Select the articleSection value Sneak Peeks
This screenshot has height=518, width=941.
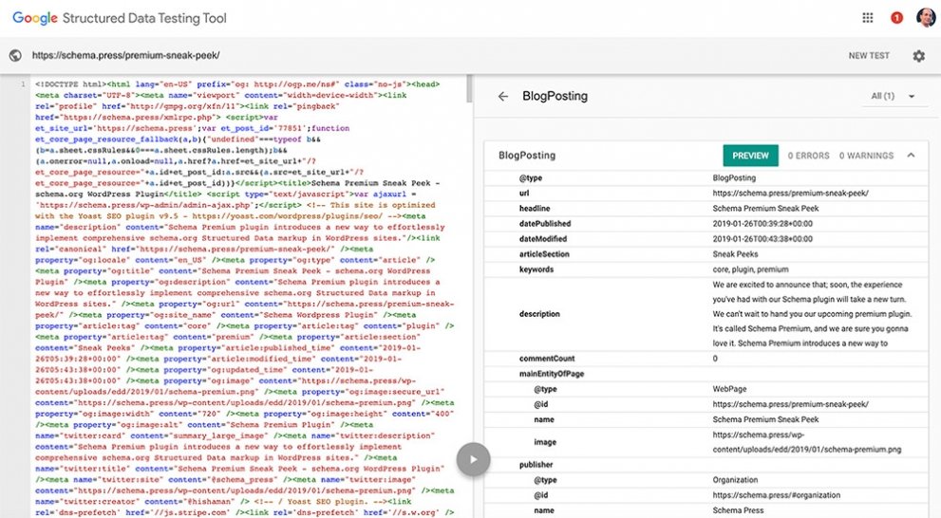click(735, 254)
